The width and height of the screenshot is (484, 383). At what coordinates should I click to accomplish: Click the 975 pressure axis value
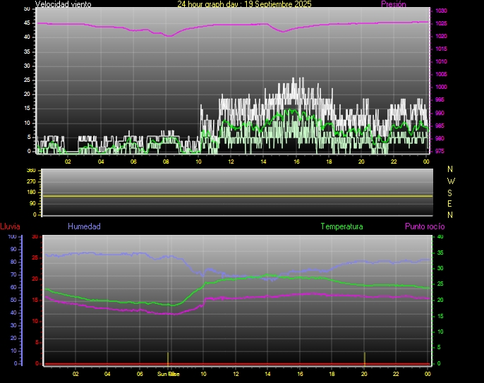tap(440, 151)
